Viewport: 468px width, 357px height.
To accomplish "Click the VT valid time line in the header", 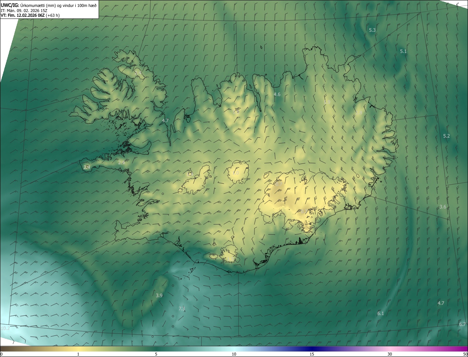I will click(x=30, y=15).
